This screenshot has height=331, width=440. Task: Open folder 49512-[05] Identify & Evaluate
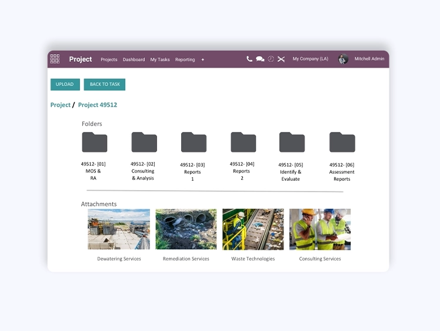(292, 142)
